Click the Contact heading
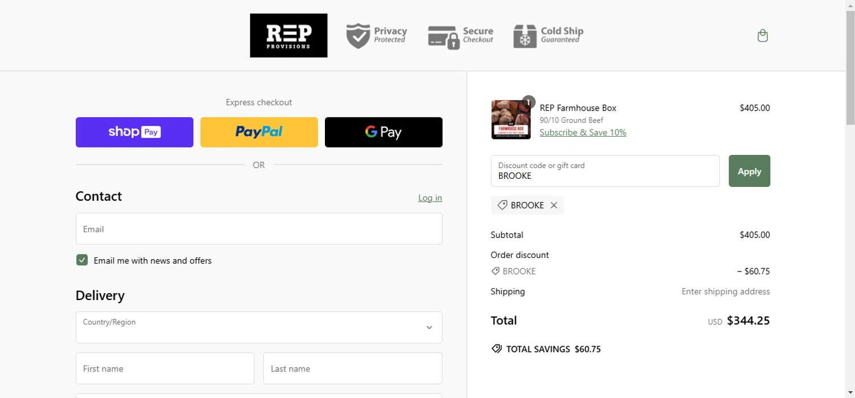This screenshot has width=855, height=398. pyautogui.click(x=99, y=196)
